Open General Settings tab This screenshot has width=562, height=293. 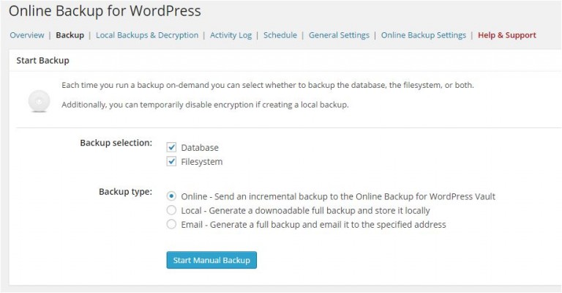pos(338,35)
